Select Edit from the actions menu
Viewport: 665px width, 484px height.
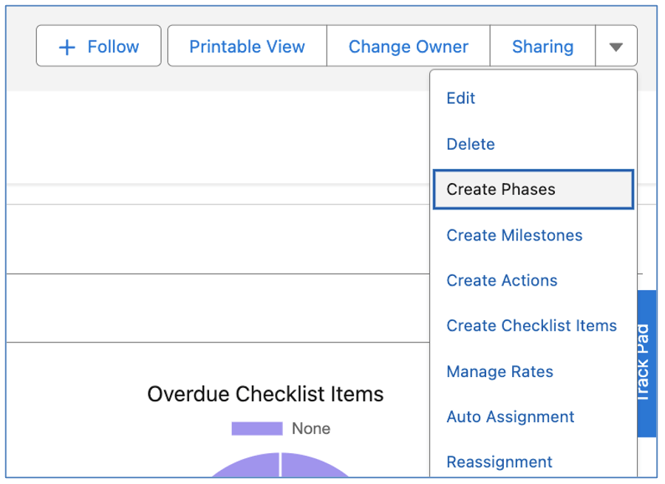(x=460, y=98)
